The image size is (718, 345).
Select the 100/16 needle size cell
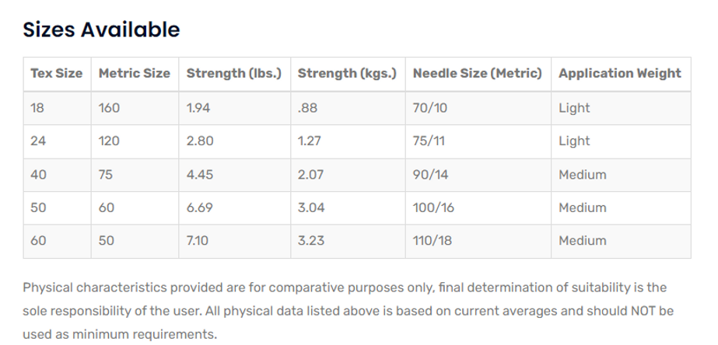[x=433, y=208]
